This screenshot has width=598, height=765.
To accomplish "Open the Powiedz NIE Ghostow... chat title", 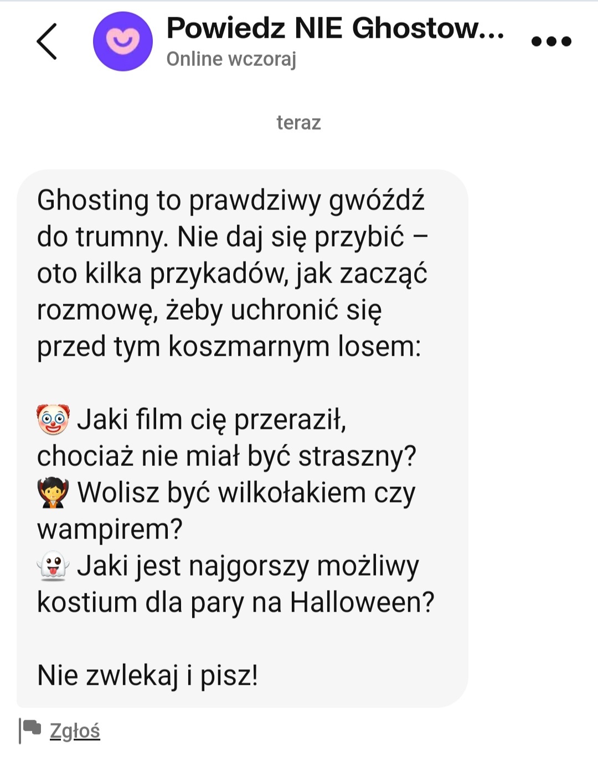I will [335, 28].
